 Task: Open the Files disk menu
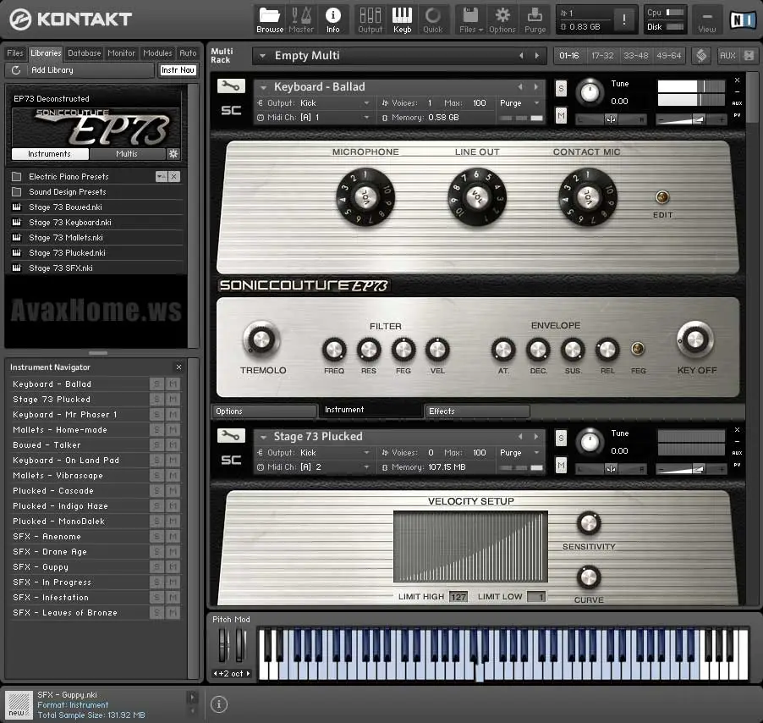click(x=470, y=20)
